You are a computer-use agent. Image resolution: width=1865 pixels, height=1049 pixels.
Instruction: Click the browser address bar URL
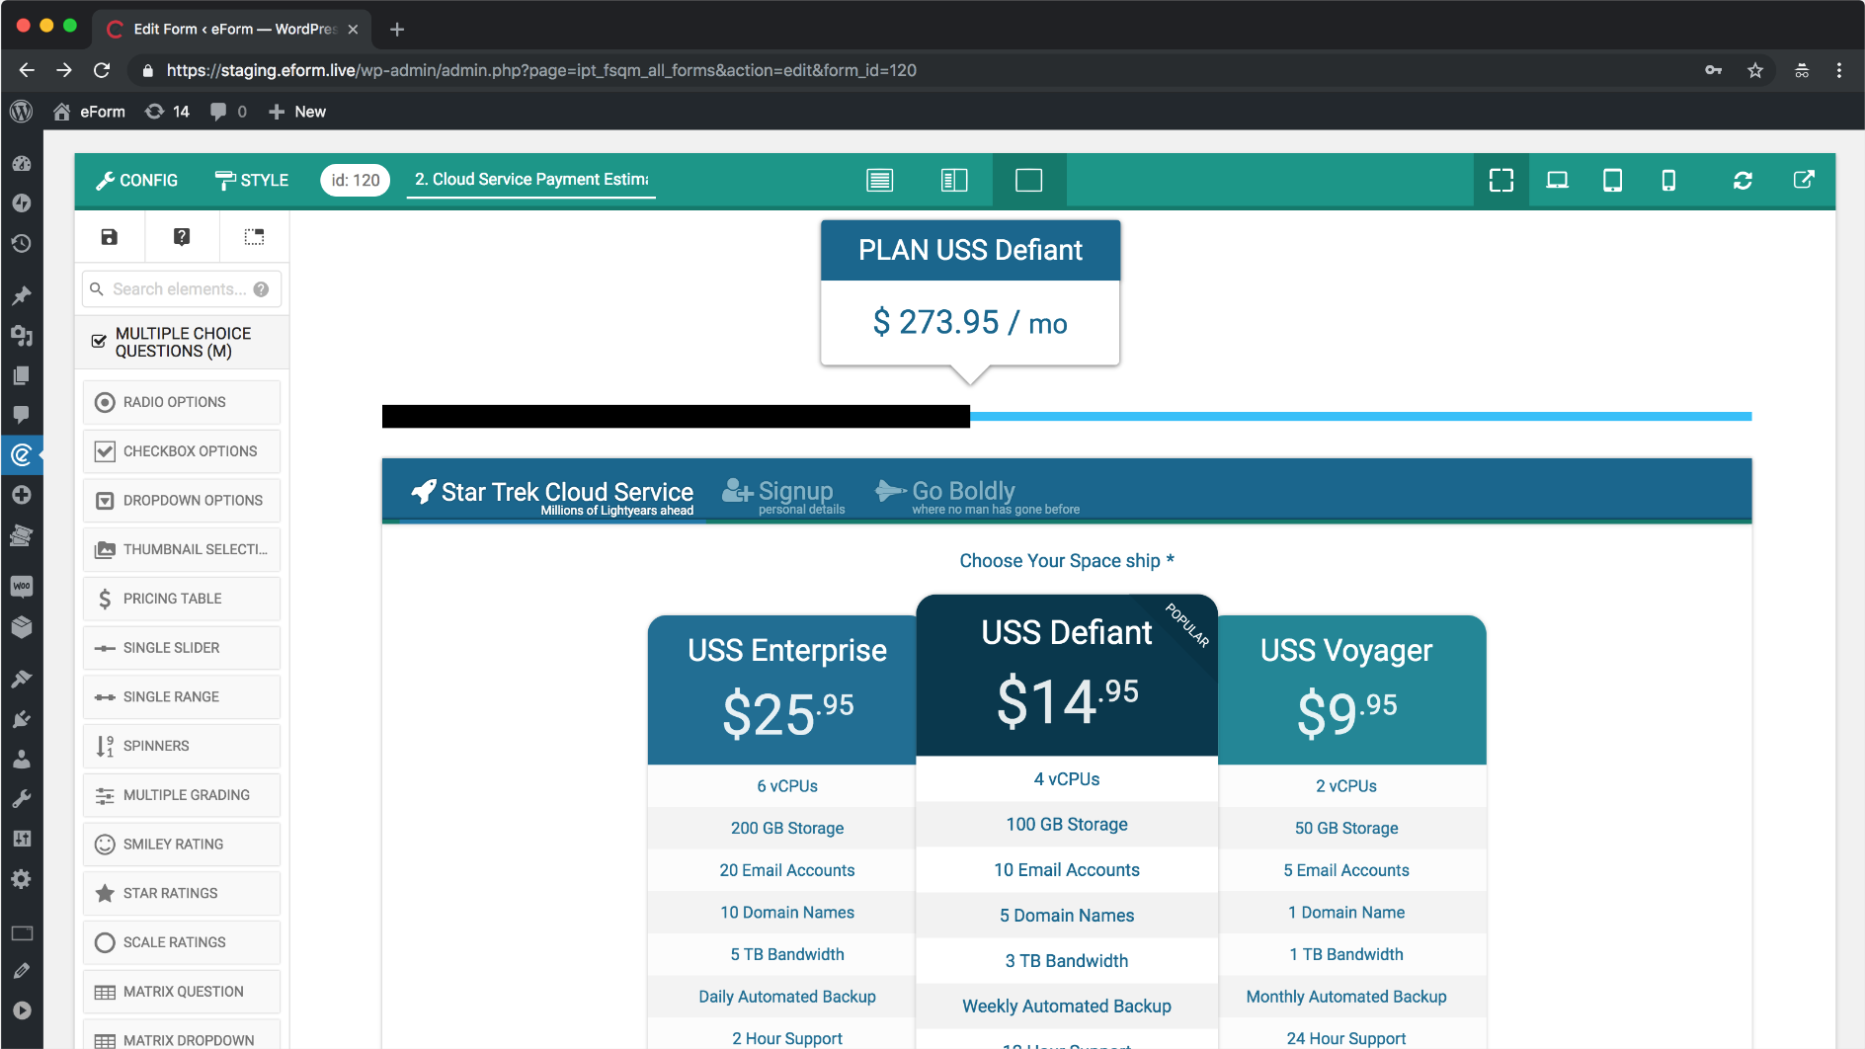click(x=541, y=70)
